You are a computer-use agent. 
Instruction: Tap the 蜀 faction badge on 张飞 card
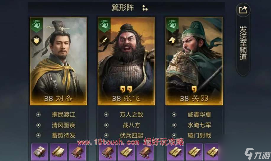click(104, 25)
